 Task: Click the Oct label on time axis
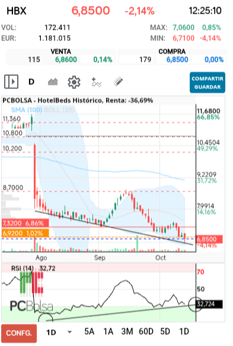click(x=161, y=258)
